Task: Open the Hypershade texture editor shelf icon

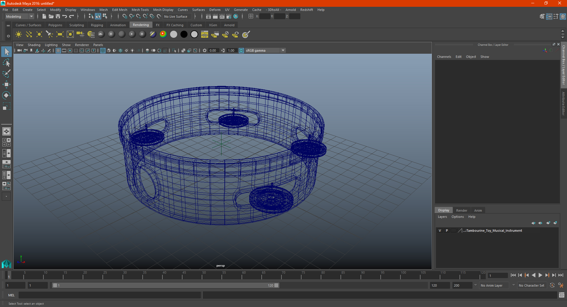Action: pos(205,35)
